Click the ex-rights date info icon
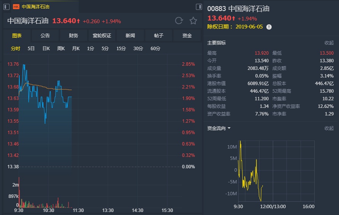 (x=269, y=27)
